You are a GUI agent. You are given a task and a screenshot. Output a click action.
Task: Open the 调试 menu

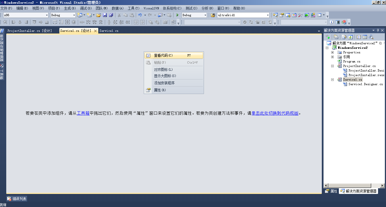point(85,8)
